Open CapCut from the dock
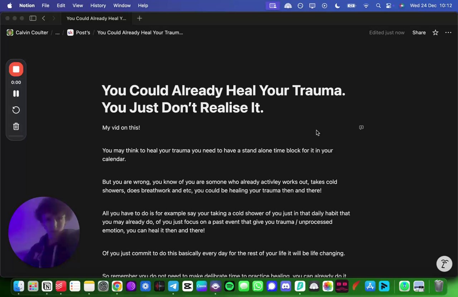Screen dimensions: 458x297 (187, 286)
